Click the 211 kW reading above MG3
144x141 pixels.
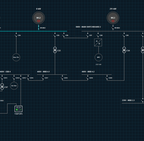coord(113,9)
